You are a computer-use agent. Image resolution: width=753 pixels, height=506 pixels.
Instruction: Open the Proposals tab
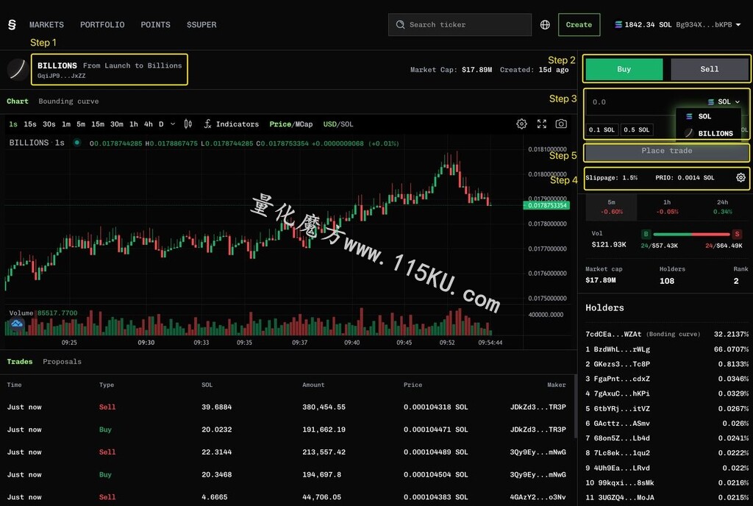point(62,362)
